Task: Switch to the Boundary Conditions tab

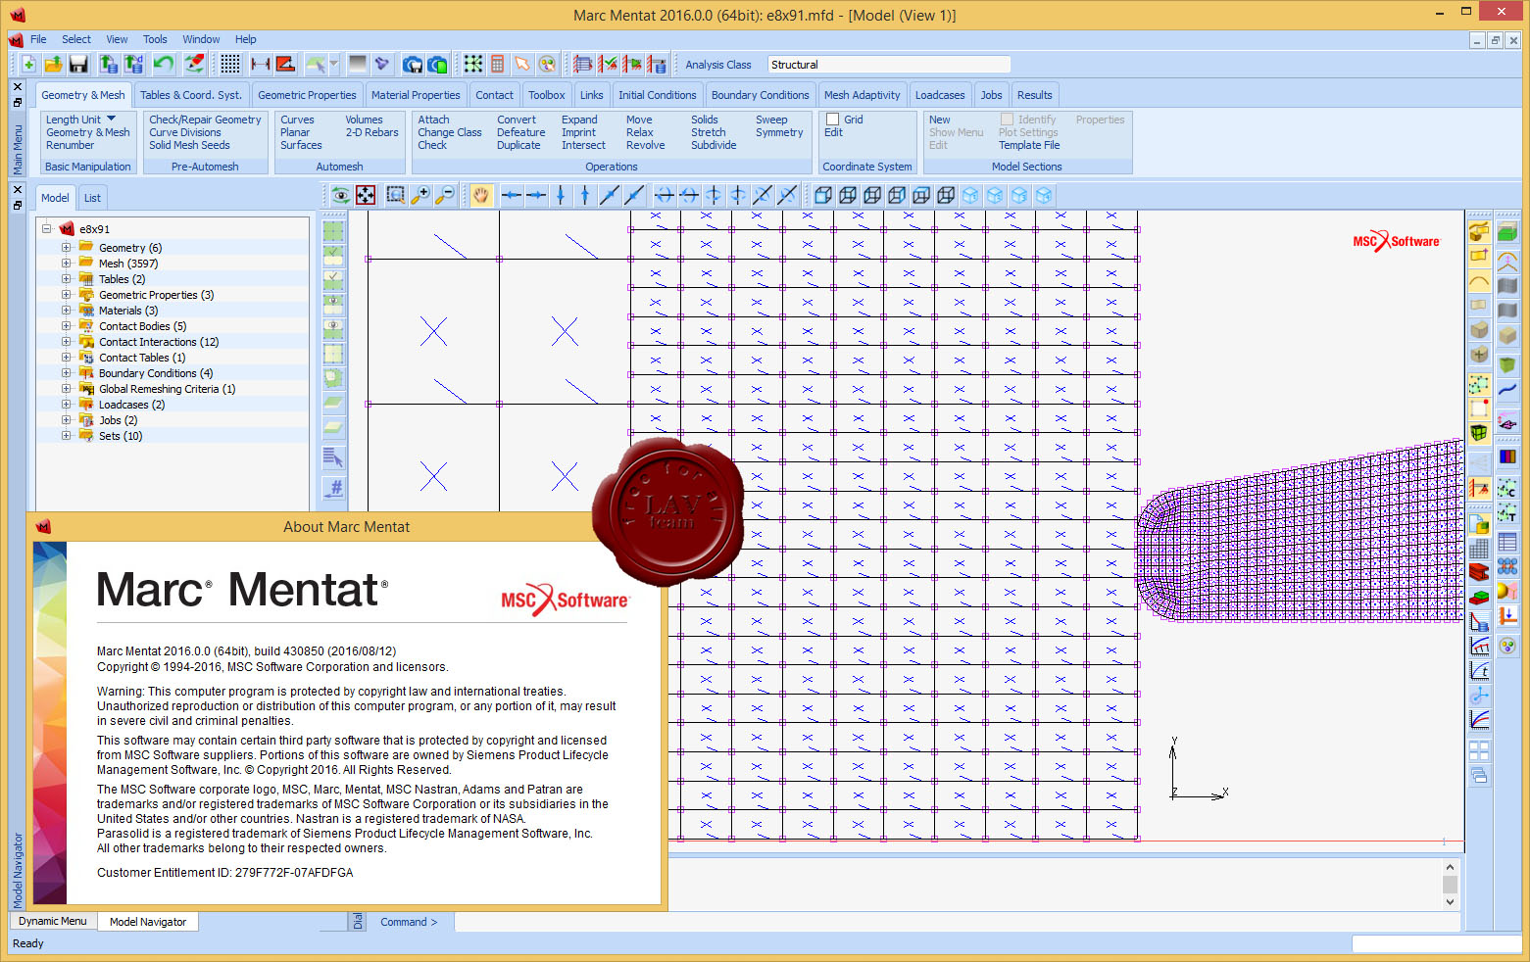Action: tap(760, 95)
